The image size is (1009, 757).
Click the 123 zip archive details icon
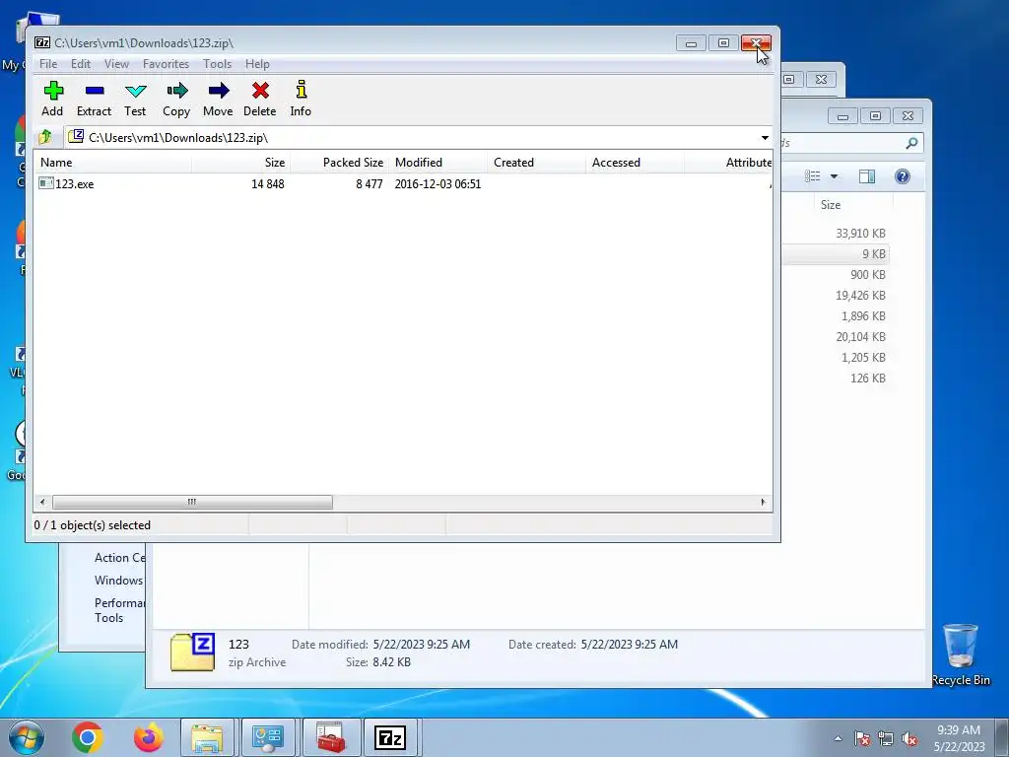pos(192,652)
